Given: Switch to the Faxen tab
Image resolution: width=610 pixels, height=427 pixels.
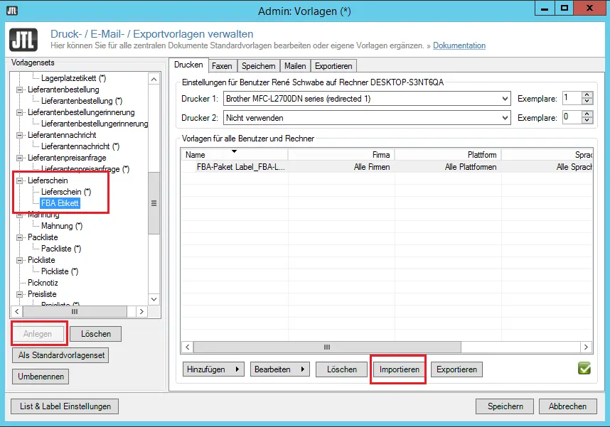Looking at the screenshot, I should 222,66.
